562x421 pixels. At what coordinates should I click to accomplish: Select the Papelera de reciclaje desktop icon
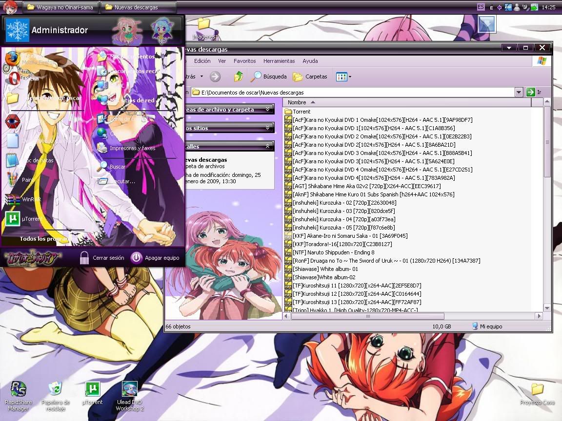tap(55, 395)
